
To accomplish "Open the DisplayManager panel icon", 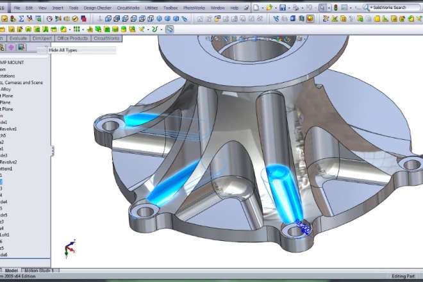I will [x=21, y=47].
